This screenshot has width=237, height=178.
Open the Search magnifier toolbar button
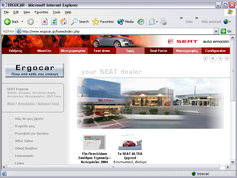point(80,22)
